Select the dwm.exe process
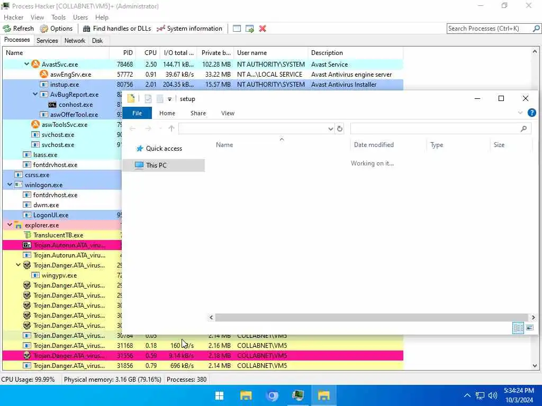The width and height of the screenshot is (542, 406). [46, 205]
